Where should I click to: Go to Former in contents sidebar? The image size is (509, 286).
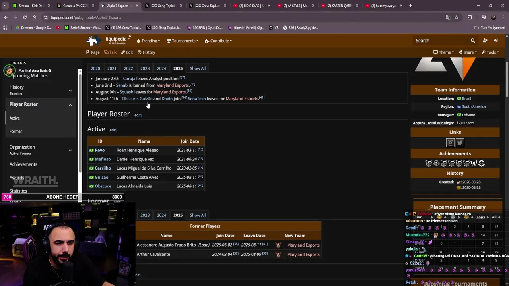pos(16,131)
